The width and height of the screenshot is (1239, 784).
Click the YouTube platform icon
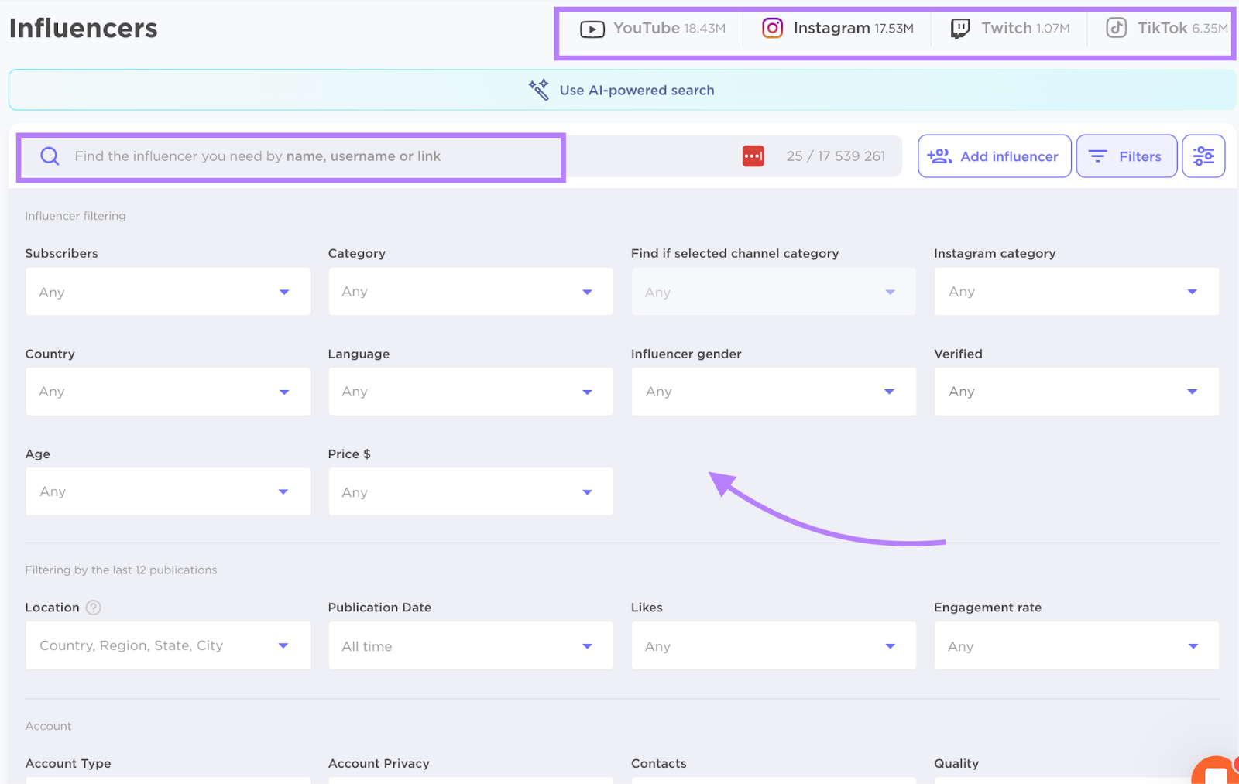(592, 28)
